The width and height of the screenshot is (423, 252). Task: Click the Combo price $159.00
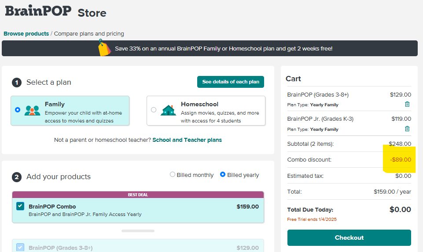248,206
